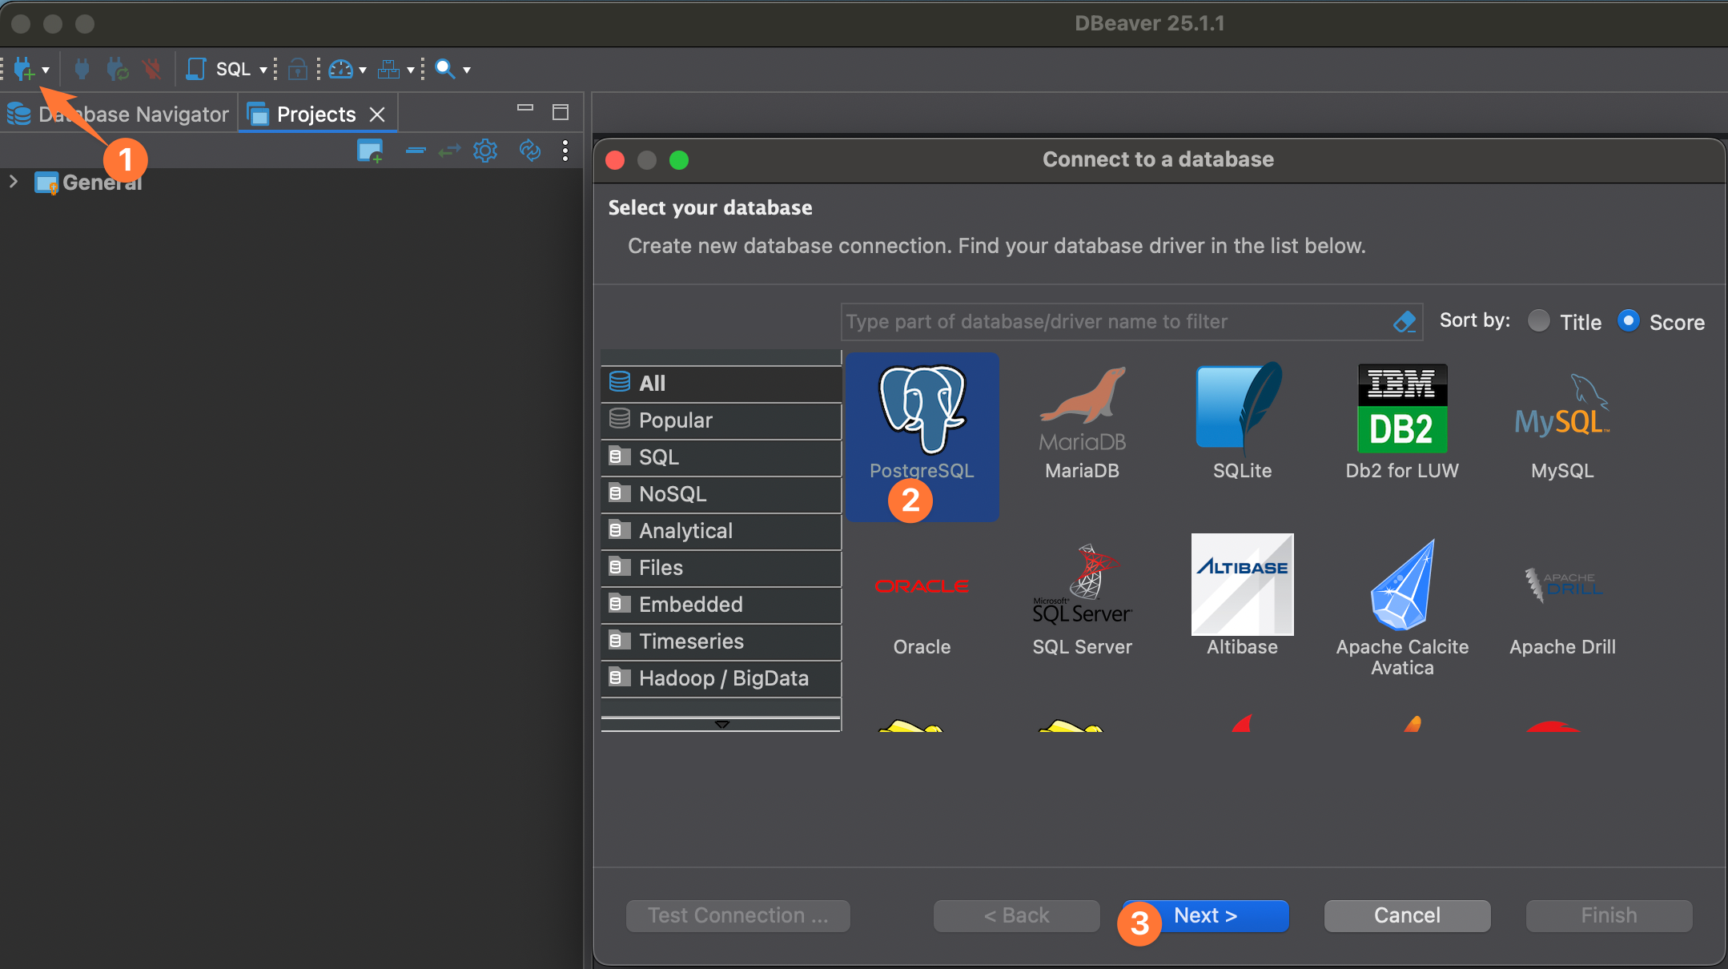Click the Refresh icon in Projects panel
This screenshot has height=969, width=1728.
(x=530, y=150)
